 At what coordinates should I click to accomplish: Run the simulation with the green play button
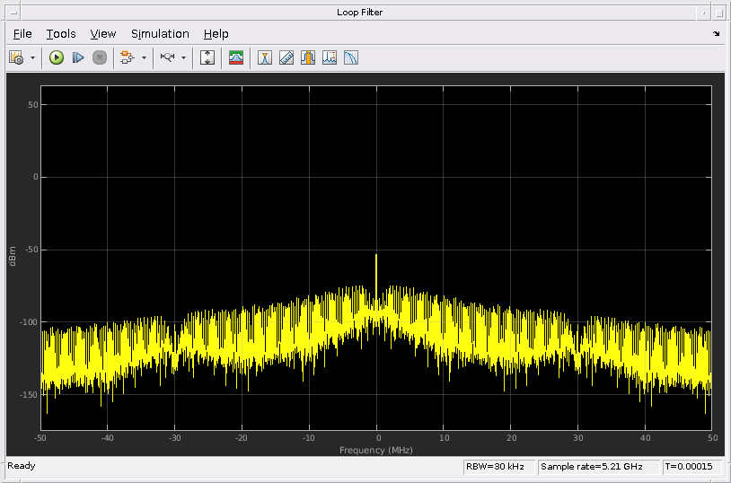tap(57, 57)
